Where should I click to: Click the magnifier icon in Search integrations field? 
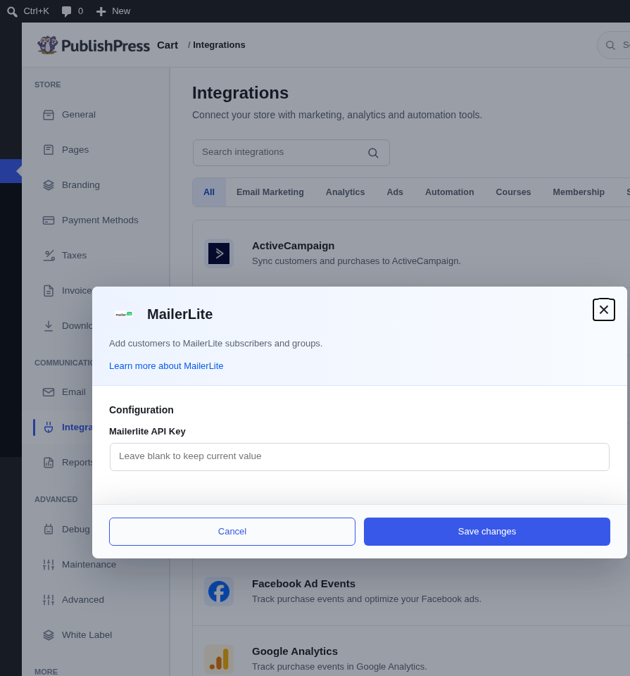[x=373, y=153]
